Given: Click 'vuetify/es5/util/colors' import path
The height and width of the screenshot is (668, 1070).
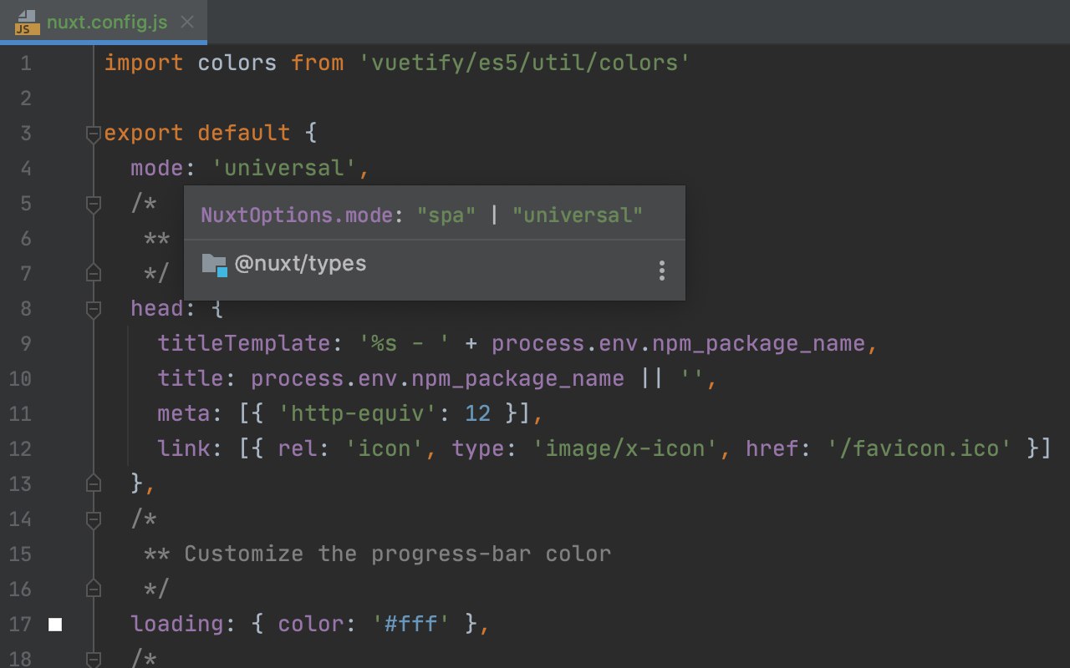Looking at the screenshot, I should [525, 63].
